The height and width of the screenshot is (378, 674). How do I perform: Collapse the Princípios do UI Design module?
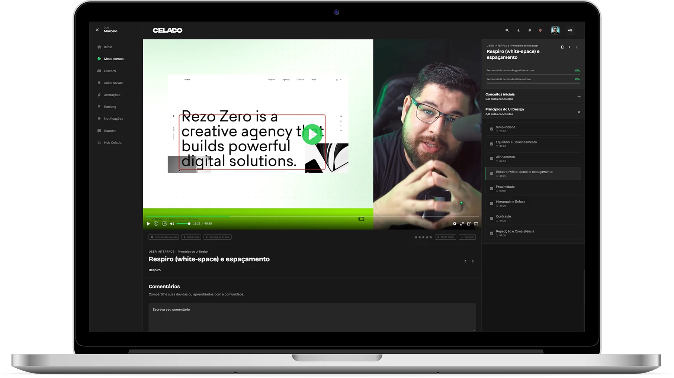(579, 112)
